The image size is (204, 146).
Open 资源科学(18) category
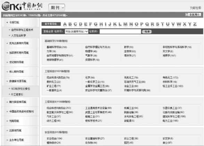pyautogui.click(x=92, y=60)
